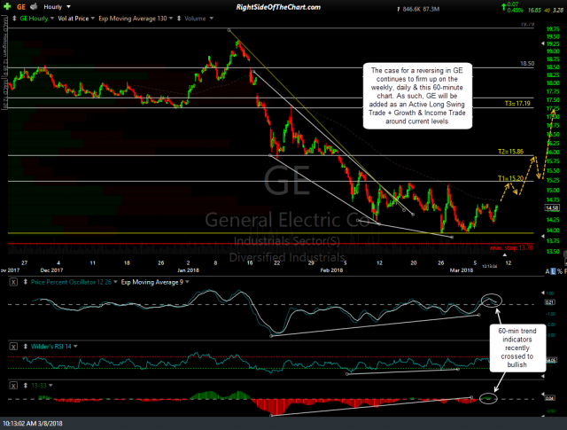Image resolution: width=567 pixels, height=430 pixels.
Task: Click the T2=15.86 target label
Action: (x=510, y=152)
